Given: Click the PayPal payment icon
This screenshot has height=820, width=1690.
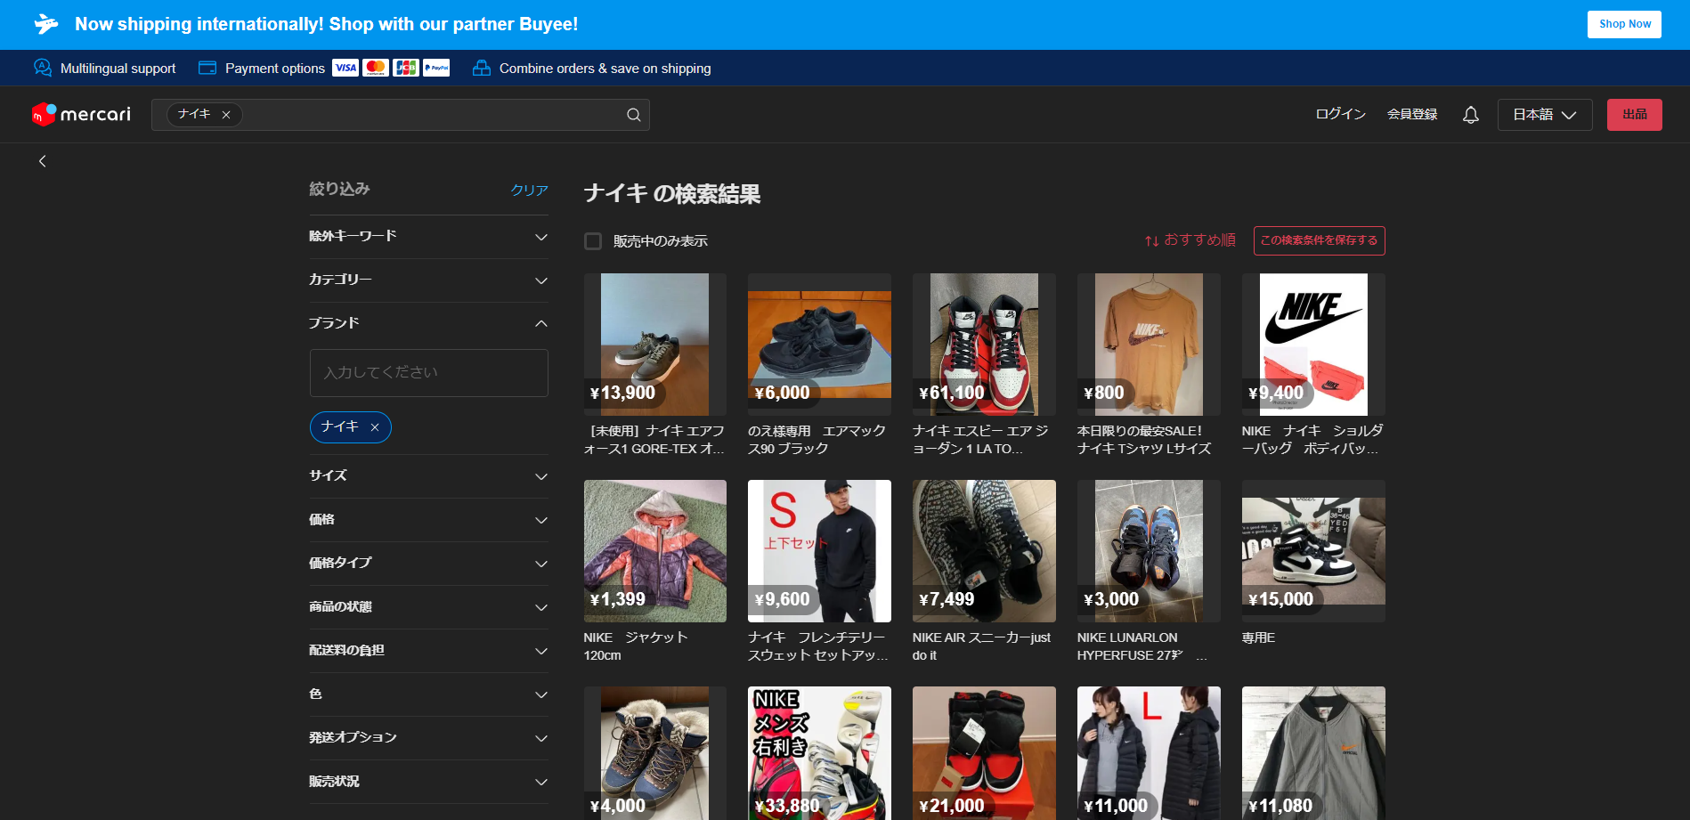Looking at the screenshot, I should 435,68.
